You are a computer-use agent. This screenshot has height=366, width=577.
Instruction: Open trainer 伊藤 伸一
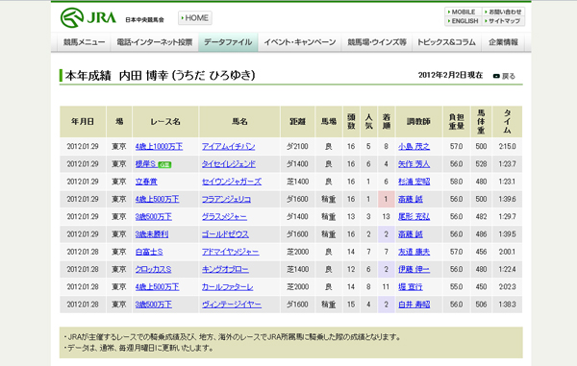[414, 269]
